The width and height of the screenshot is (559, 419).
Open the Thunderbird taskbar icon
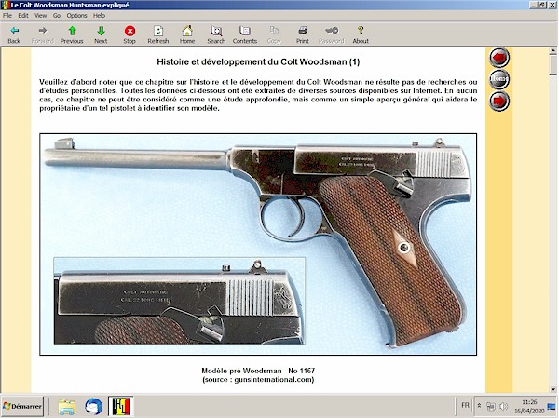click(x=94, y=407)
